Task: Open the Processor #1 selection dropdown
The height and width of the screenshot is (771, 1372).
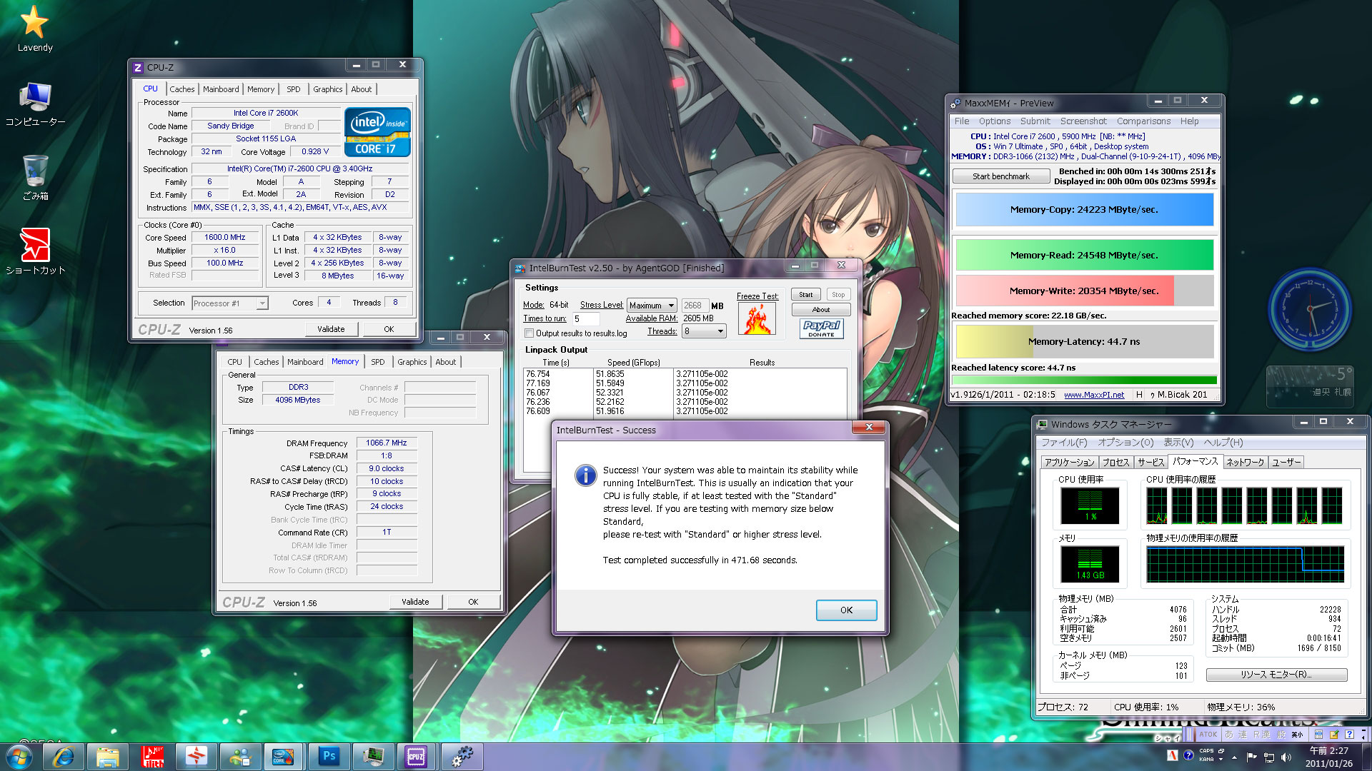Action: pyautogui.click(x=230, y=303)
